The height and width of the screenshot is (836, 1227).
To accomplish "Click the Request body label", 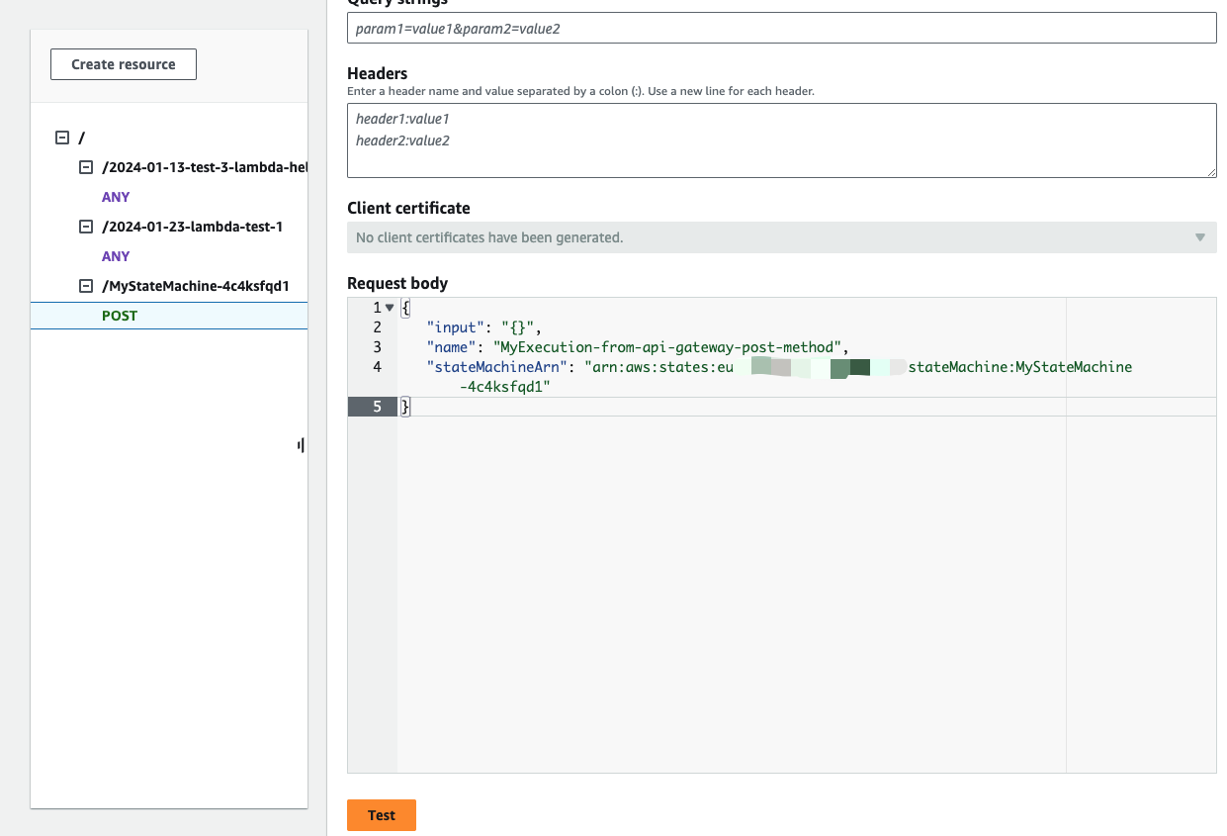I will pos(397,283).
